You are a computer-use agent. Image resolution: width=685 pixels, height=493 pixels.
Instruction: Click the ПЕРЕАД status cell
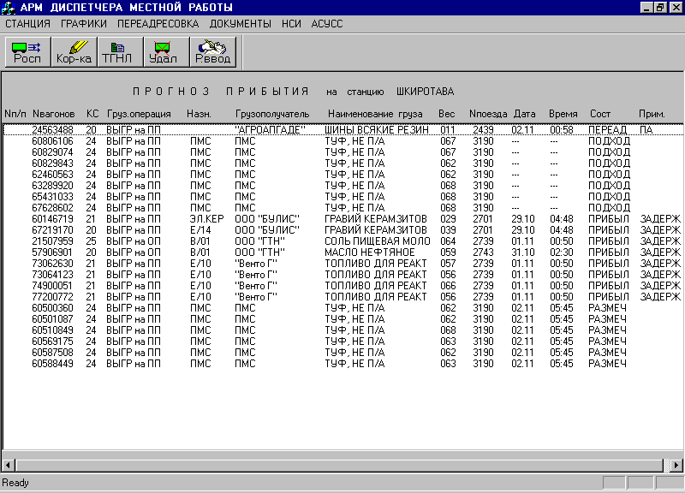click(x=607, y=130)
